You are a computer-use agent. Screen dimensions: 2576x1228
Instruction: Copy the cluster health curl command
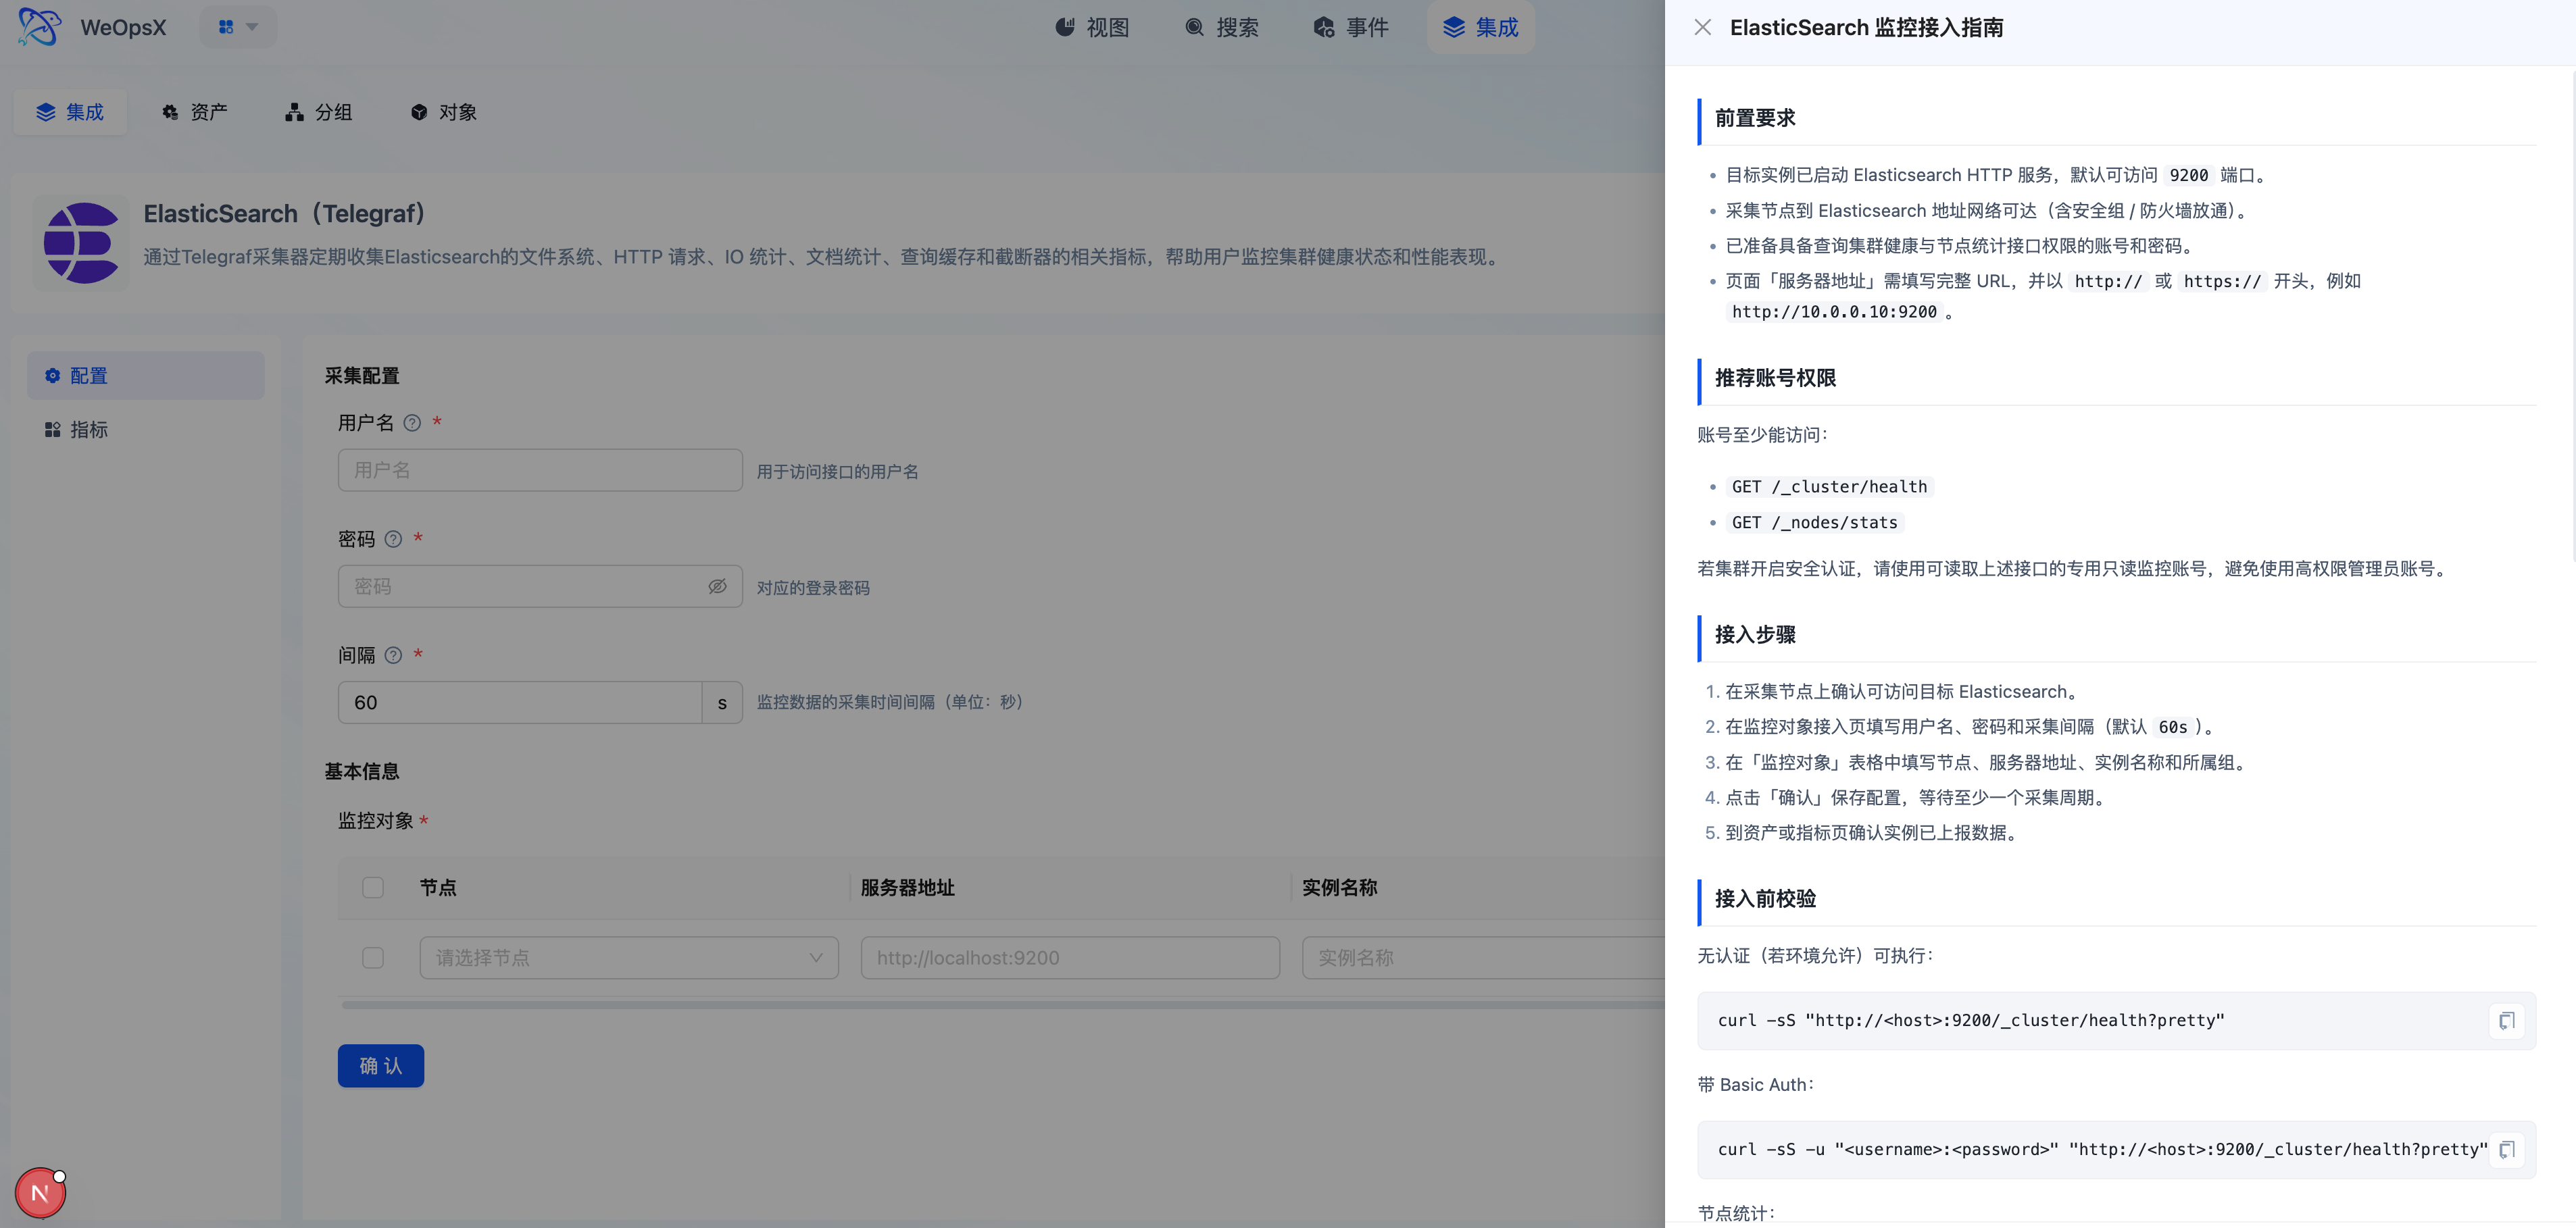[x=2506, y=1020]
